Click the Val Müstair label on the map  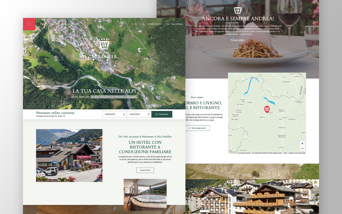[286, 82]
